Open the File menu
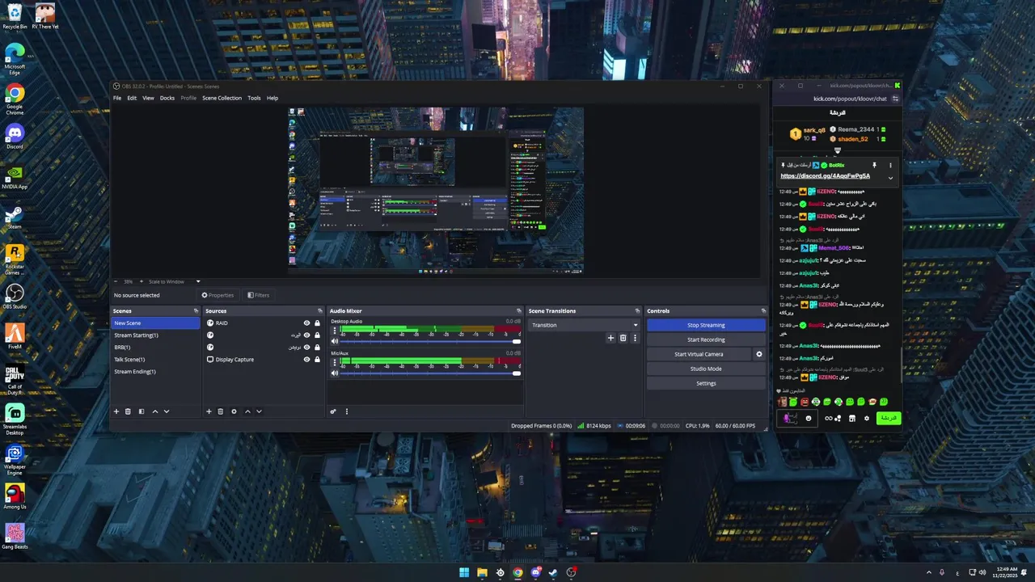This screenshot has height=582, width=1035. tap(117, 98)
